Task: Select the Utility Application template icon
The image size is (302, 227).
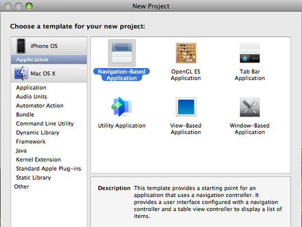Action: tap(121, 107)
